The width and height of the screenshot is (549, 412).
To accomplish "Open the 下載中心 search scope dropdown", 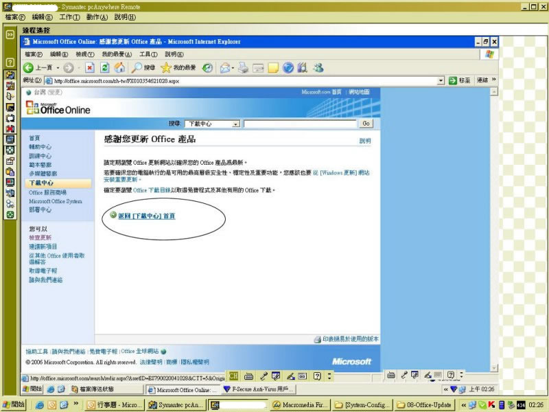I will (x=236, y=124).
